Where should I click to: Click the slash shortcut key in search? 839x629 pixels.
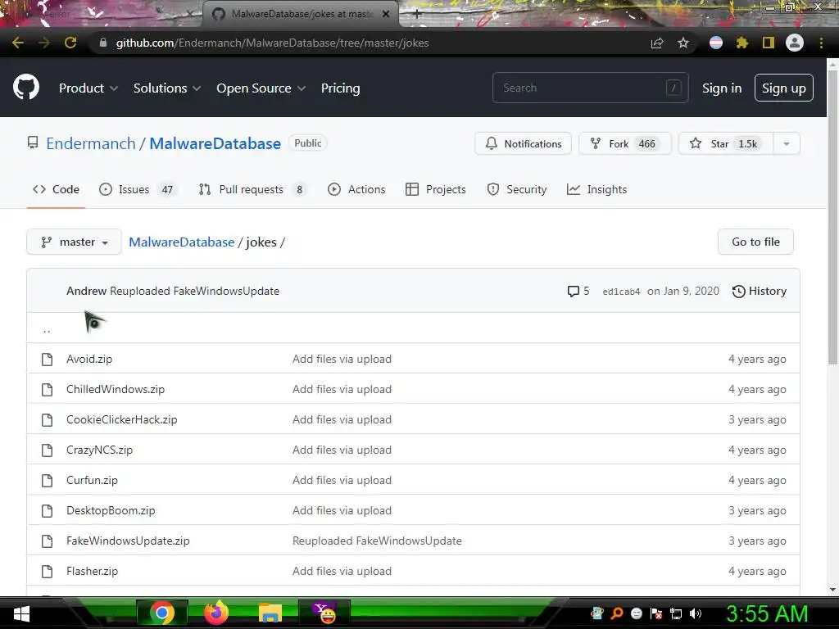[673, 88]
